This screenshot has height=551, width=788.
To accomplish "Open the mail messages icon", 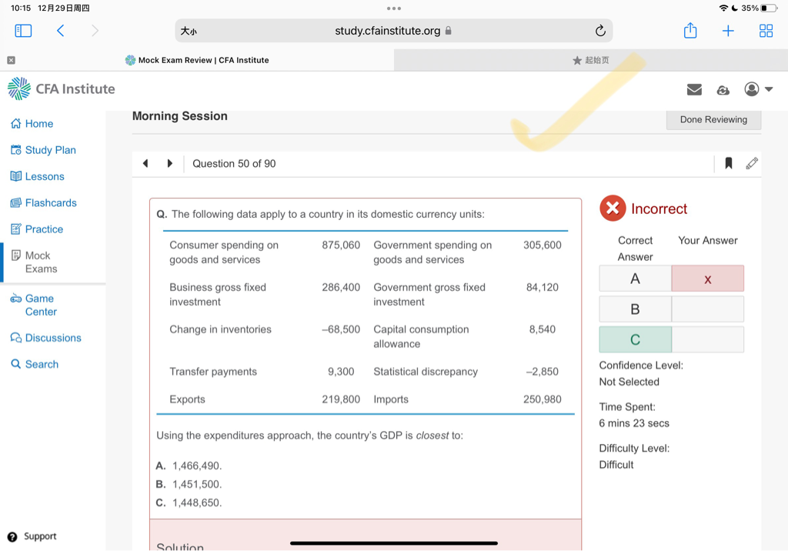I will pyautogui.click(x=694, y=90).
